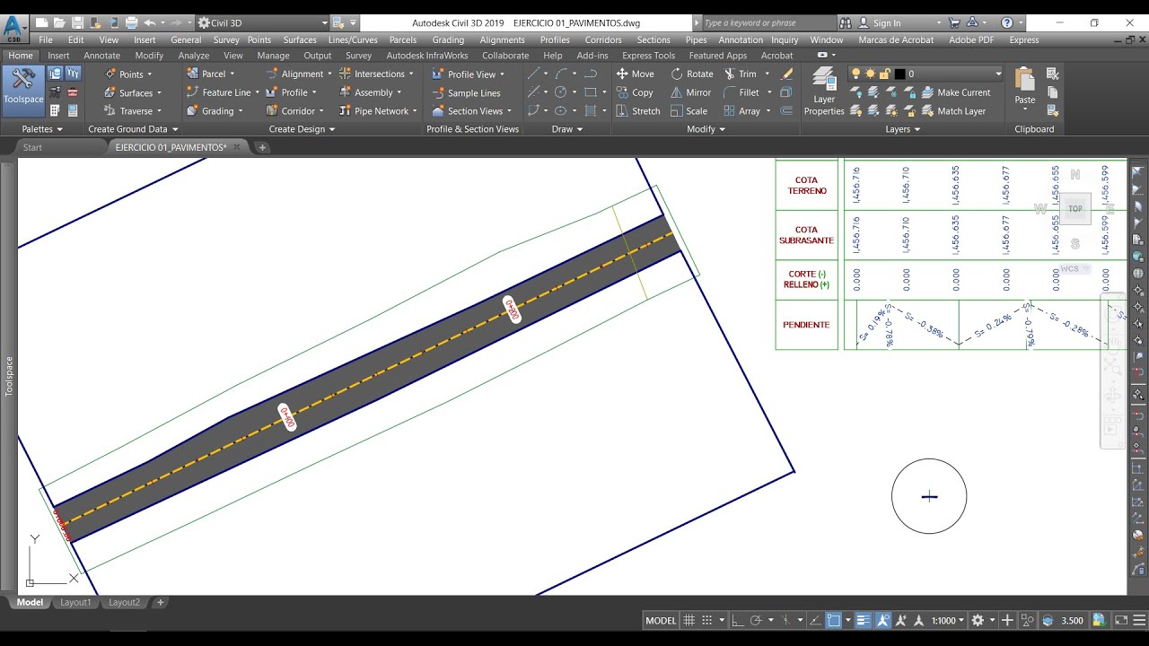Click the black layer color swatch
Image resolution: width=1149 pixels, height=646 pixels.
pos(899,74)
